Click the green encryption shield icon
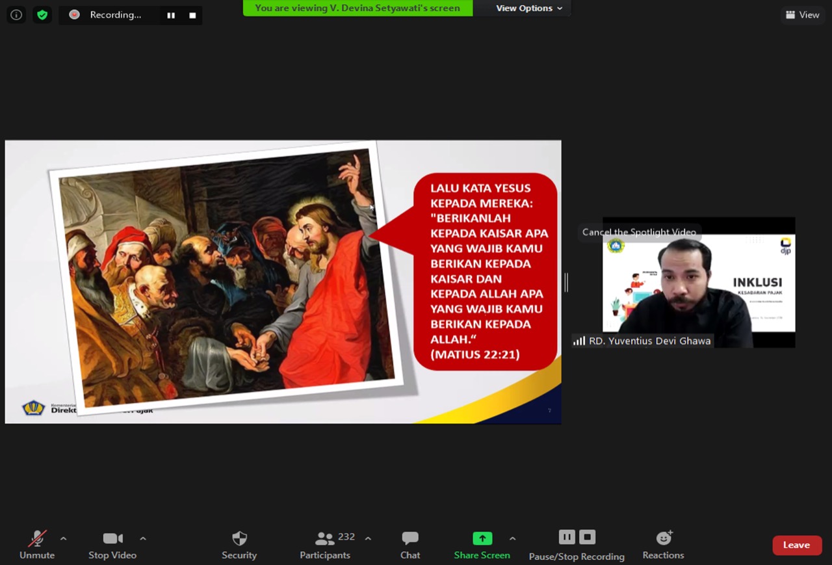 pyautogui.click(x=42, y=14)
